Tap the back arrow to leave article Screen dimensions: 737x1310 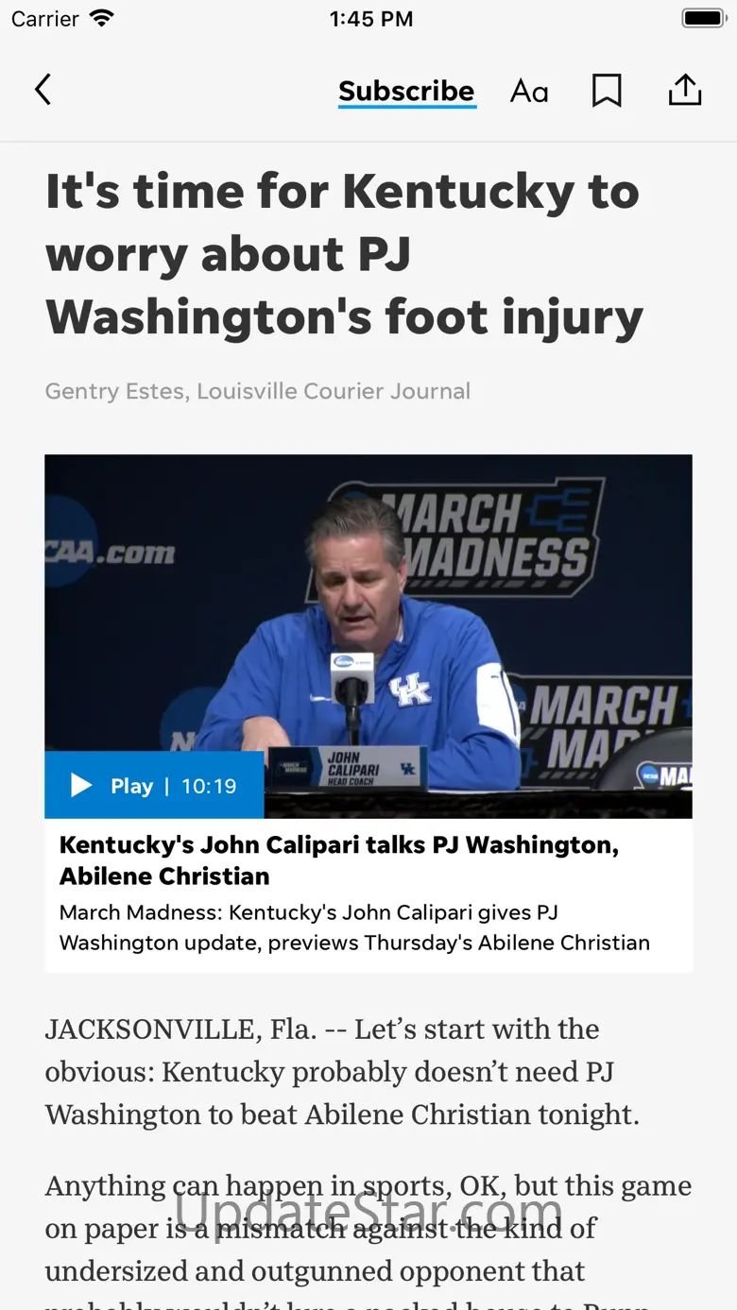coord(43,90)
